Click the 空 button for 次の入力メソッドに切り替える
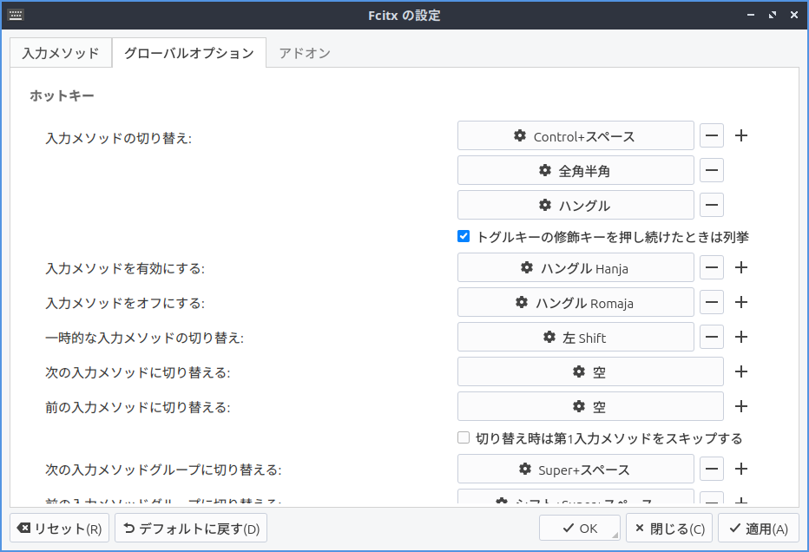Screen dimensions: 809x552 click(590, 371)
